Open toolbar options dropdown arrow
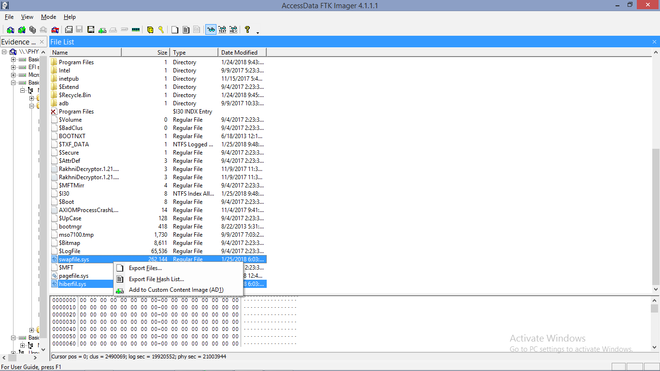Viewport: 660px width, 371px height. click(258, 32)
